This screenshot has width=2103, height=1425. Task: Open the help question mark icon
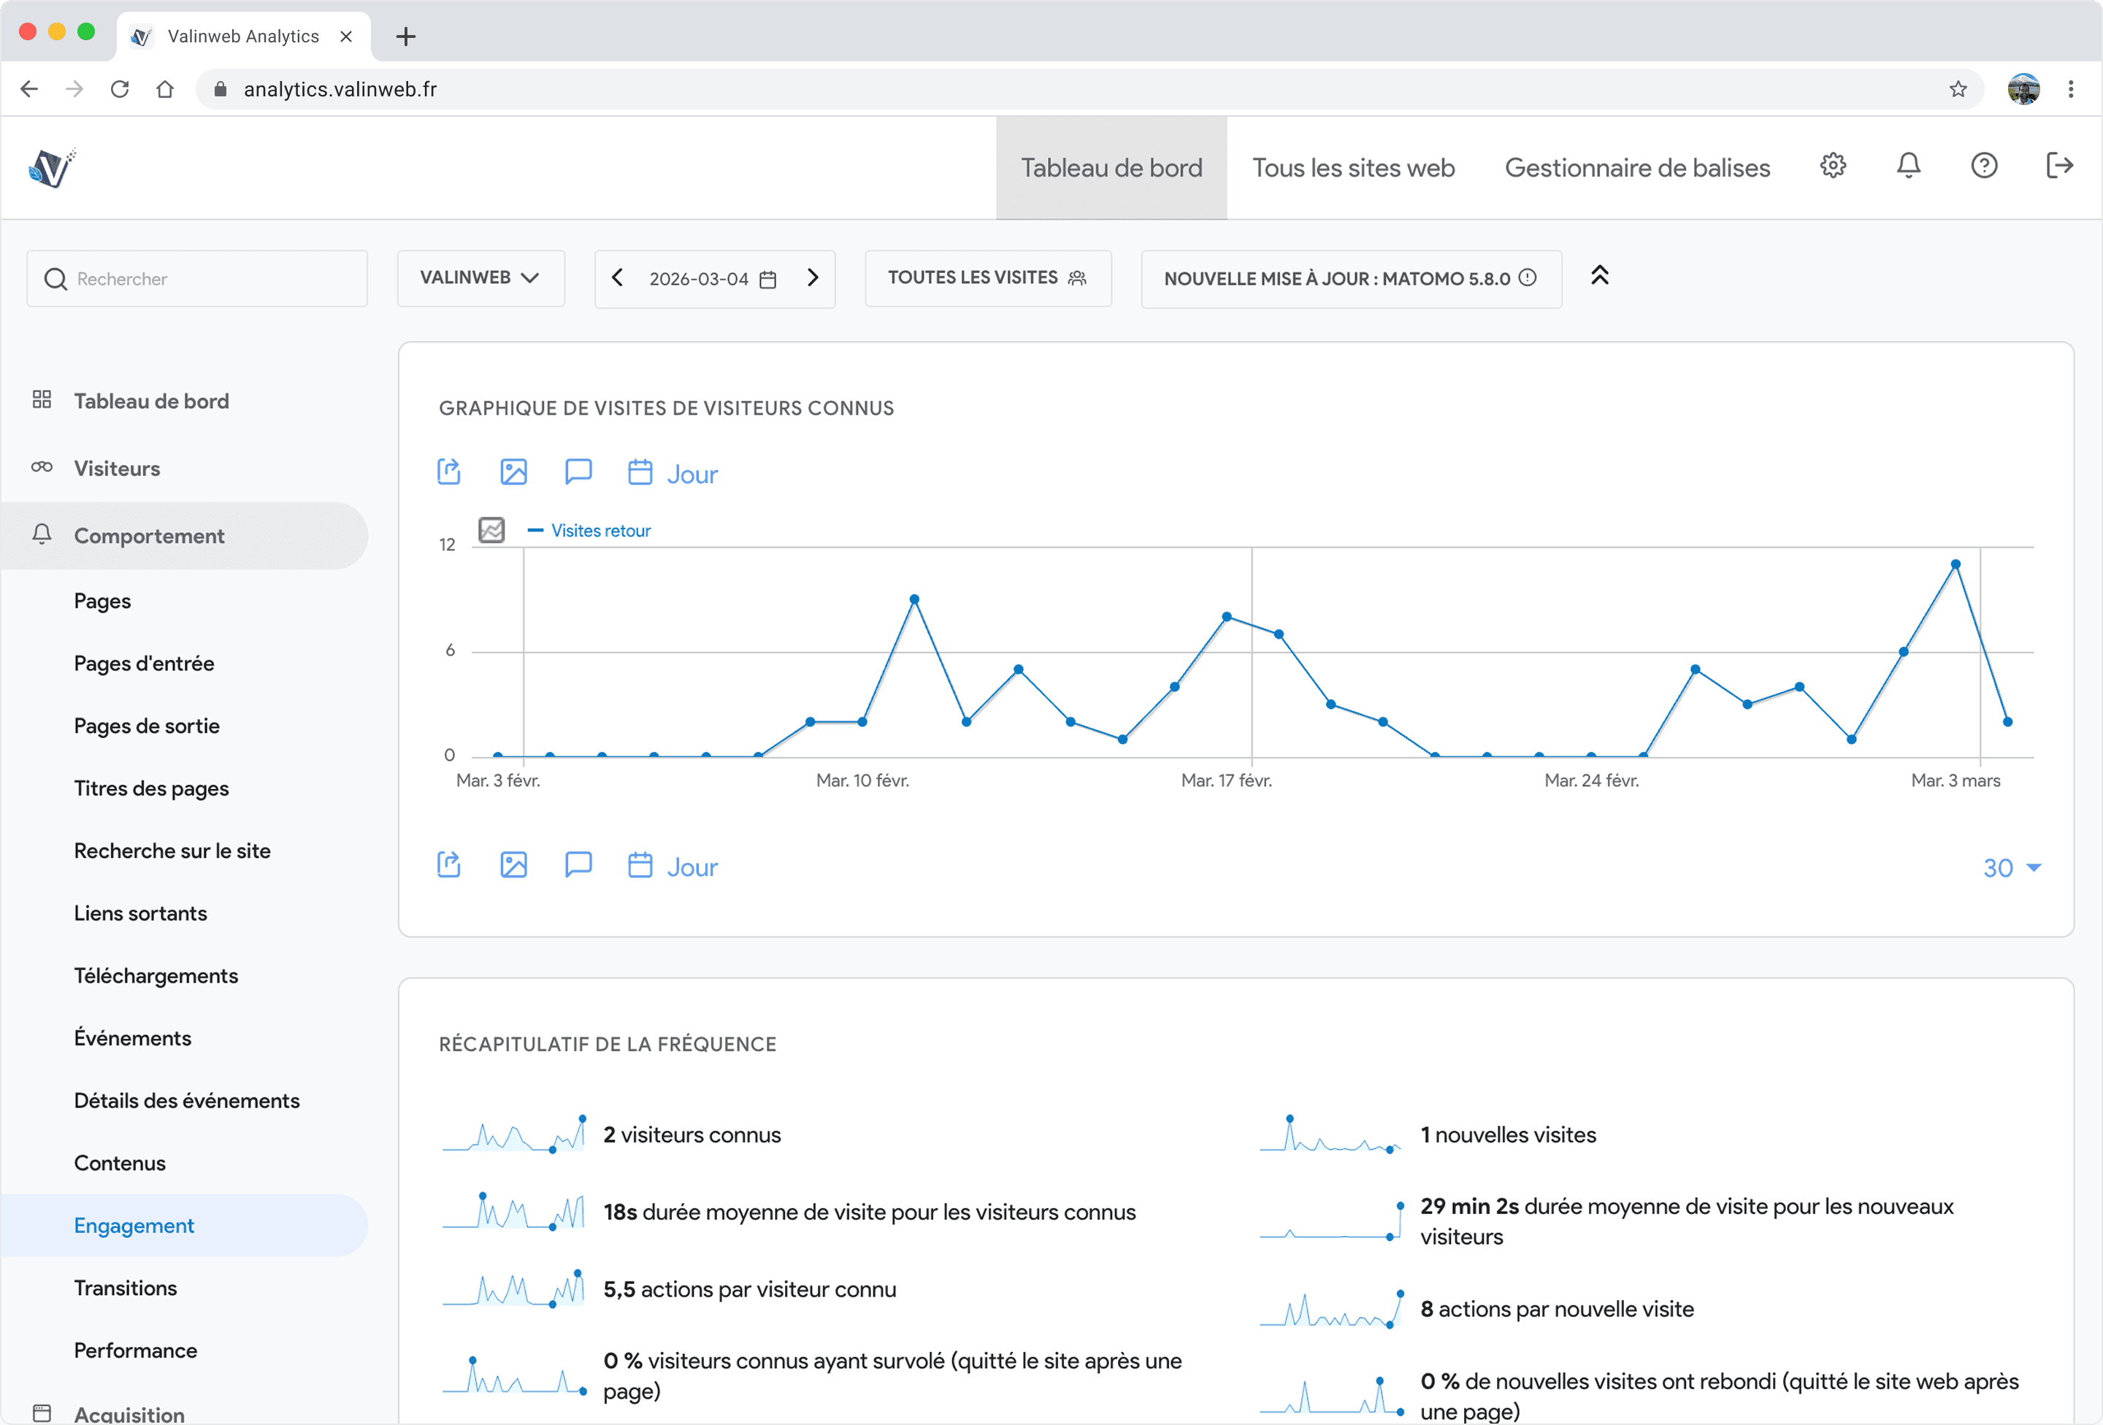pyautogui.click(x=1983, y=166)
